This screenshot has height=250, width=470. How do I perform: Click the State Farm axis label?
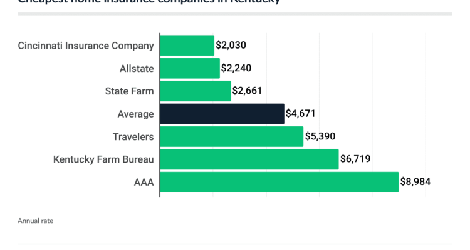click(x=129, y=91)
